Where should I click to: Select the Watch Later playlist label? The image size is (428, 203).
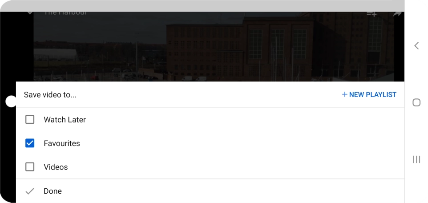tap(65, 120)
